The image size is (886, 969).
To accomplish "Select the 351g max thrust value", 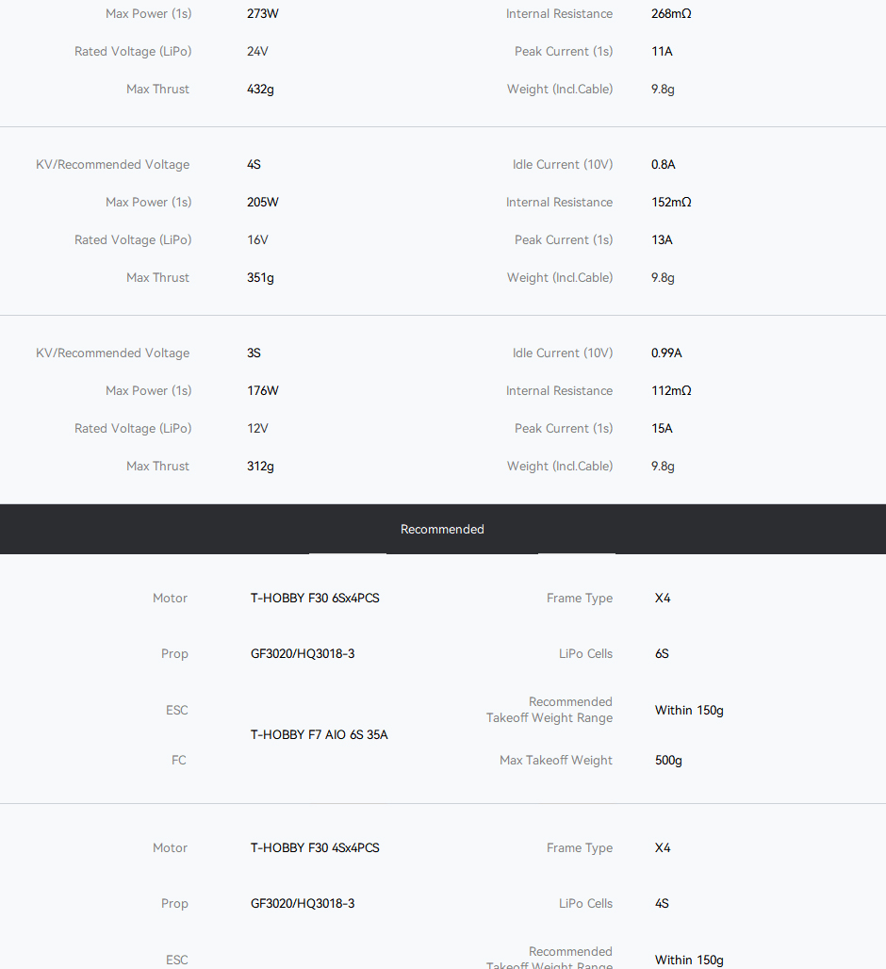I will [x=260, y=278].
